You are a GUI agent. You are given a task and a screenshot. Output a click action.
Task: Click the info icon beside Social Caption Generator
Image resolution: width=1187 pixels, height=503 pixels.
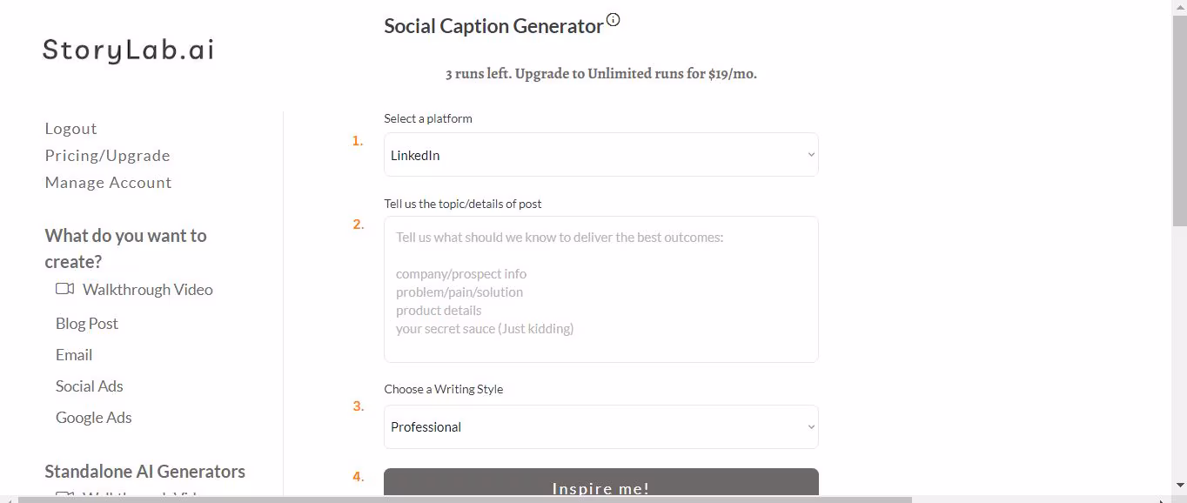614,20
